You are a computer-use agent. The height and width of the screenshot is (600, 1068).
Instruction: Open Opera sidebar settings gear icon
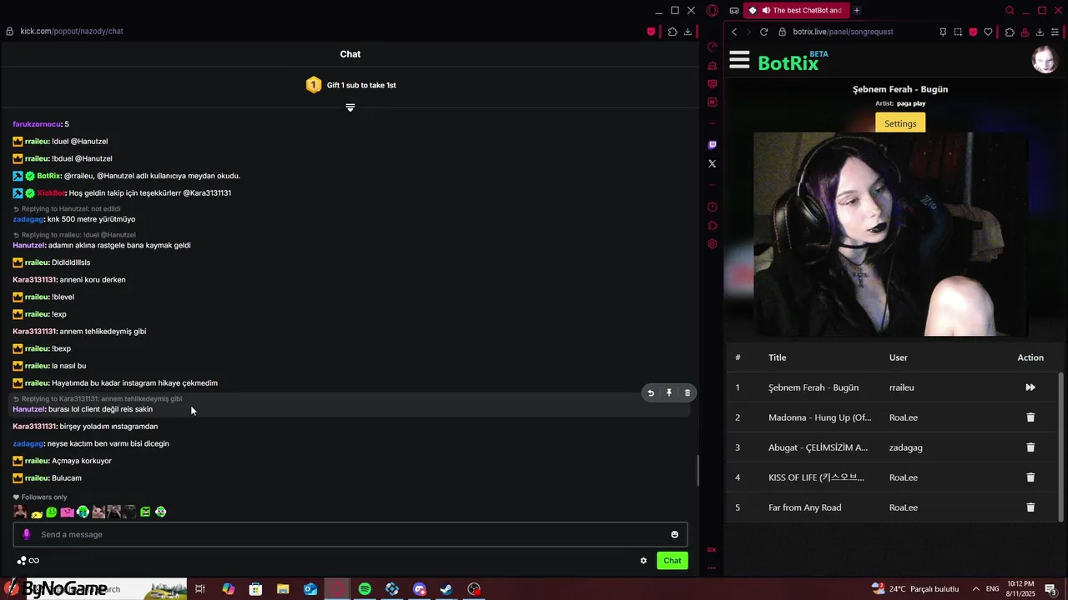[712, 244]
